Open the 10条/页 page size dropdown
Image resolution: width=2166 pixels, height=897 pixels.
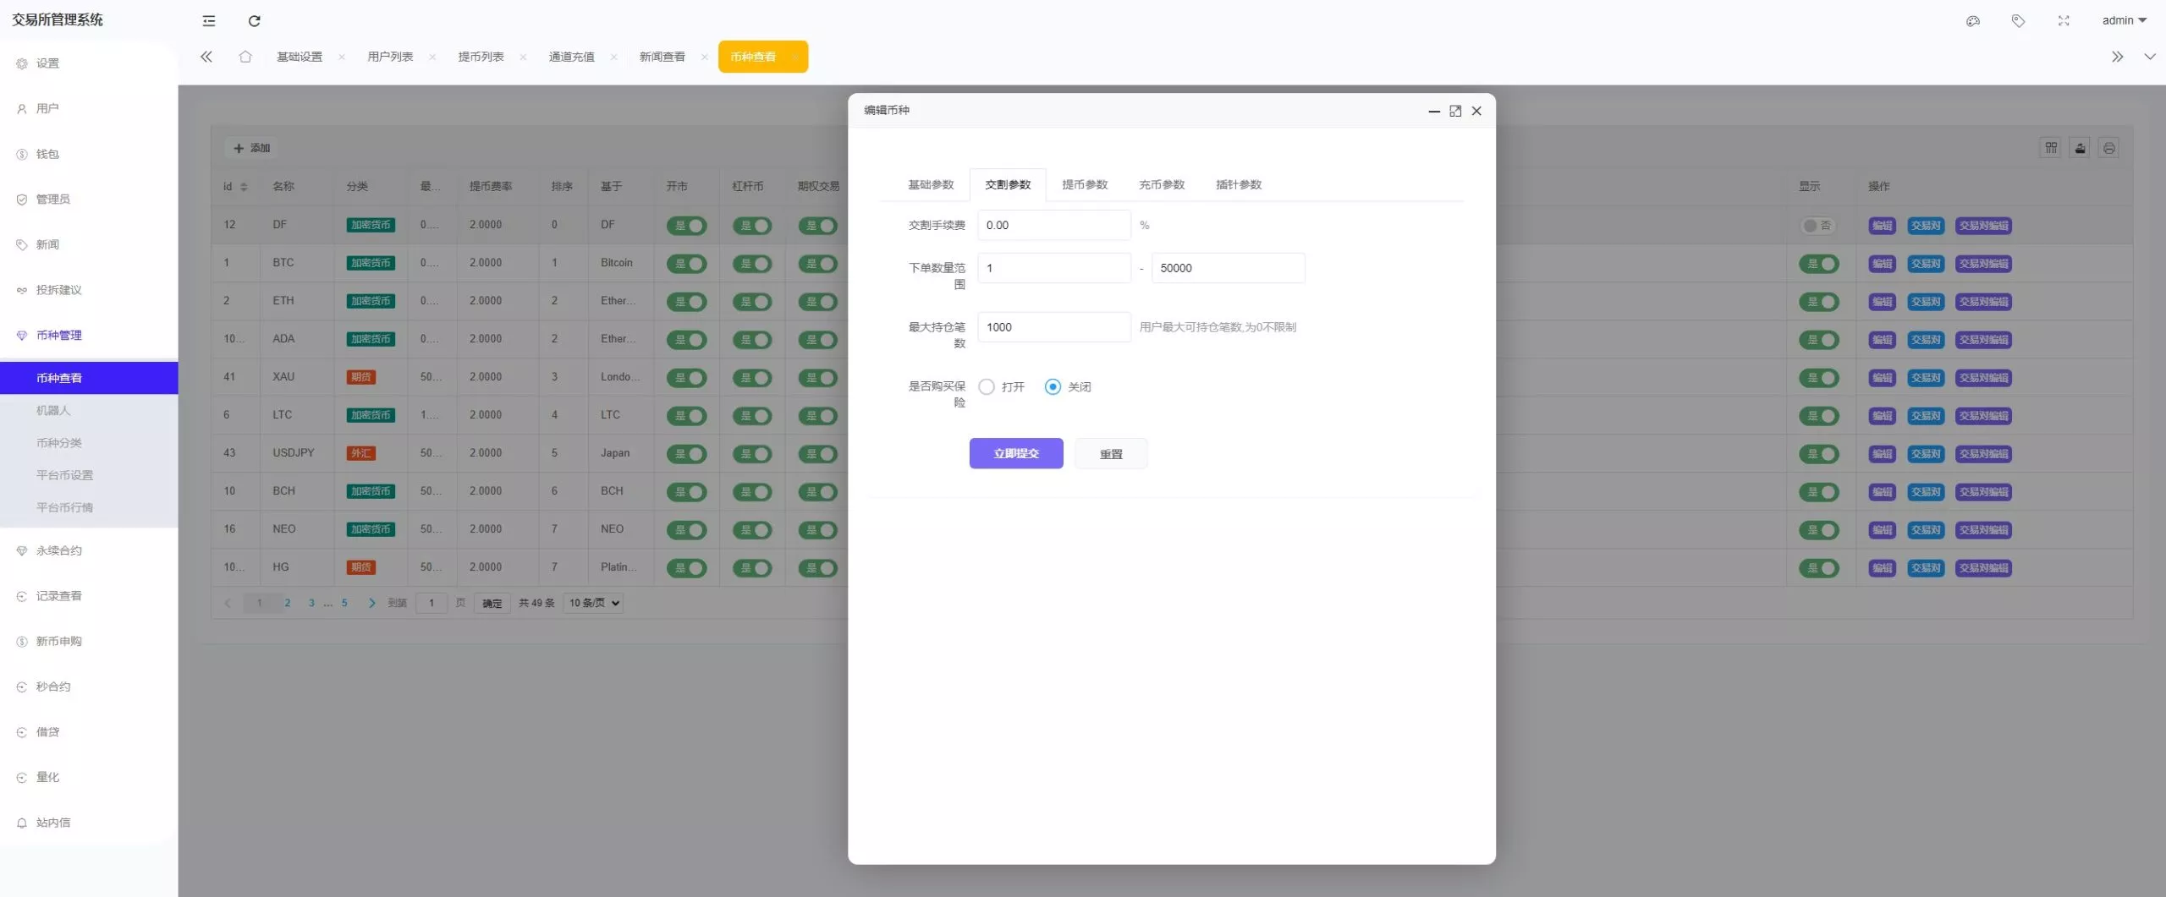click(x=591, y=603)
